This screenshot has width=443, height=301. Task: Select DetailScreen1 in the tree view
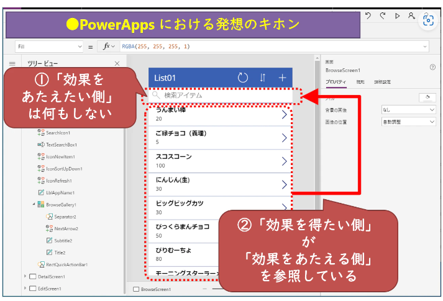pos(52,277)
